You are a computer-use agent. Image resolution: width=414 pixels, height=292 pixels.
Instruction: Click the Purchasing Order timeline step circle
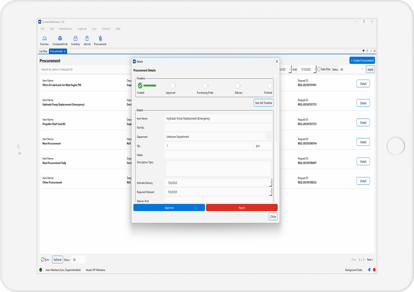pyautogui.click(x=205, y=86)
